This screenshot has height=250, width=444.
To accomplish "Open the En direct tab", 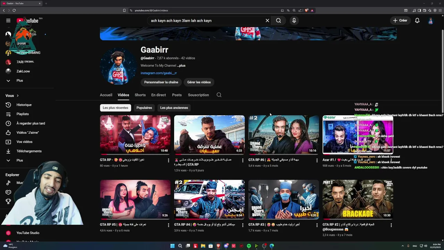I will click(159, 95).
